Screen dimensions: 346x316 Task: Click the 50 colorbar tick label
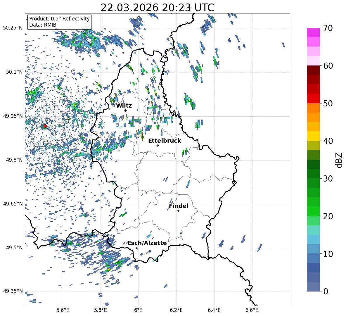click(328, 103)
